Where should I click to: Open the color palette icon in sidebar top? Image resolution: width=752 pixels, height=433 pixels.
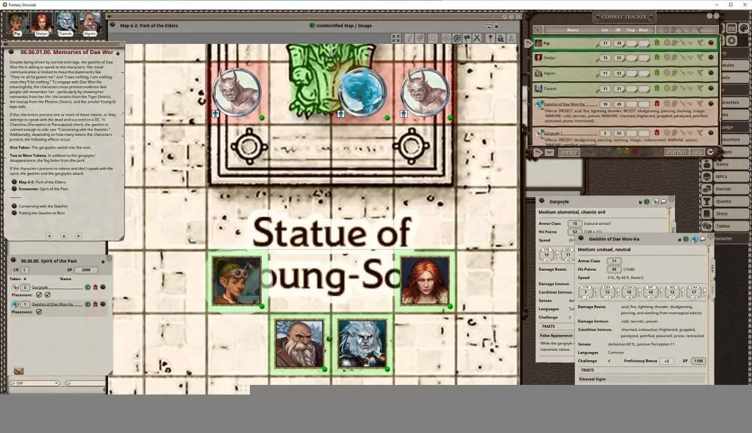tap(744, 28)
